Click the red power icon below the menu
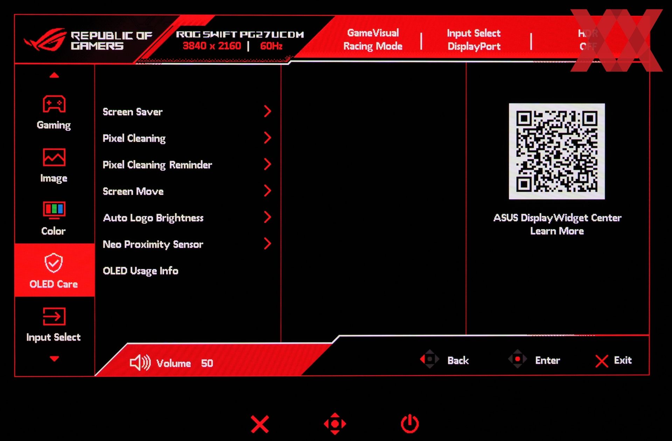The width and height of the screenshot is (672, 441). [x=410, y=424]
